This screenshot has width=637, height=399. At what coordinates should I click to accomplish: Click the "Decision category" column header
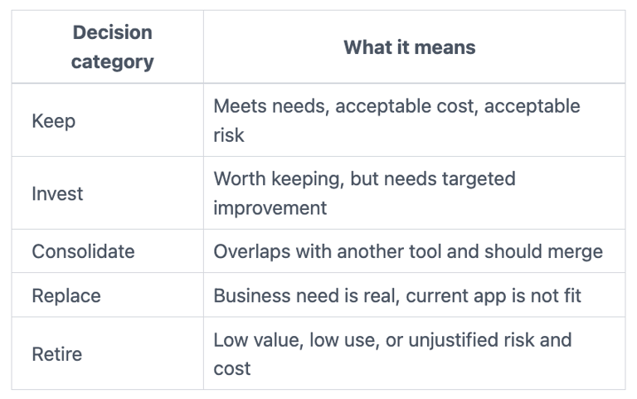112,47
